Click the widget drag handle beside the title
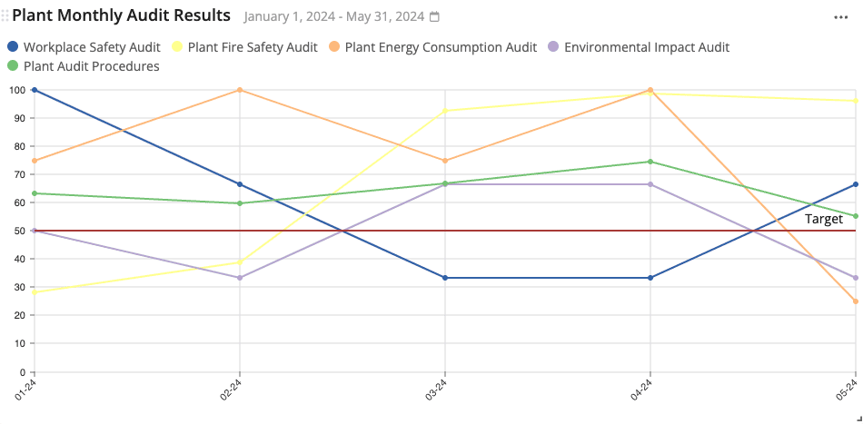Viewport: 863px width, 424px height. coord(5,16)
